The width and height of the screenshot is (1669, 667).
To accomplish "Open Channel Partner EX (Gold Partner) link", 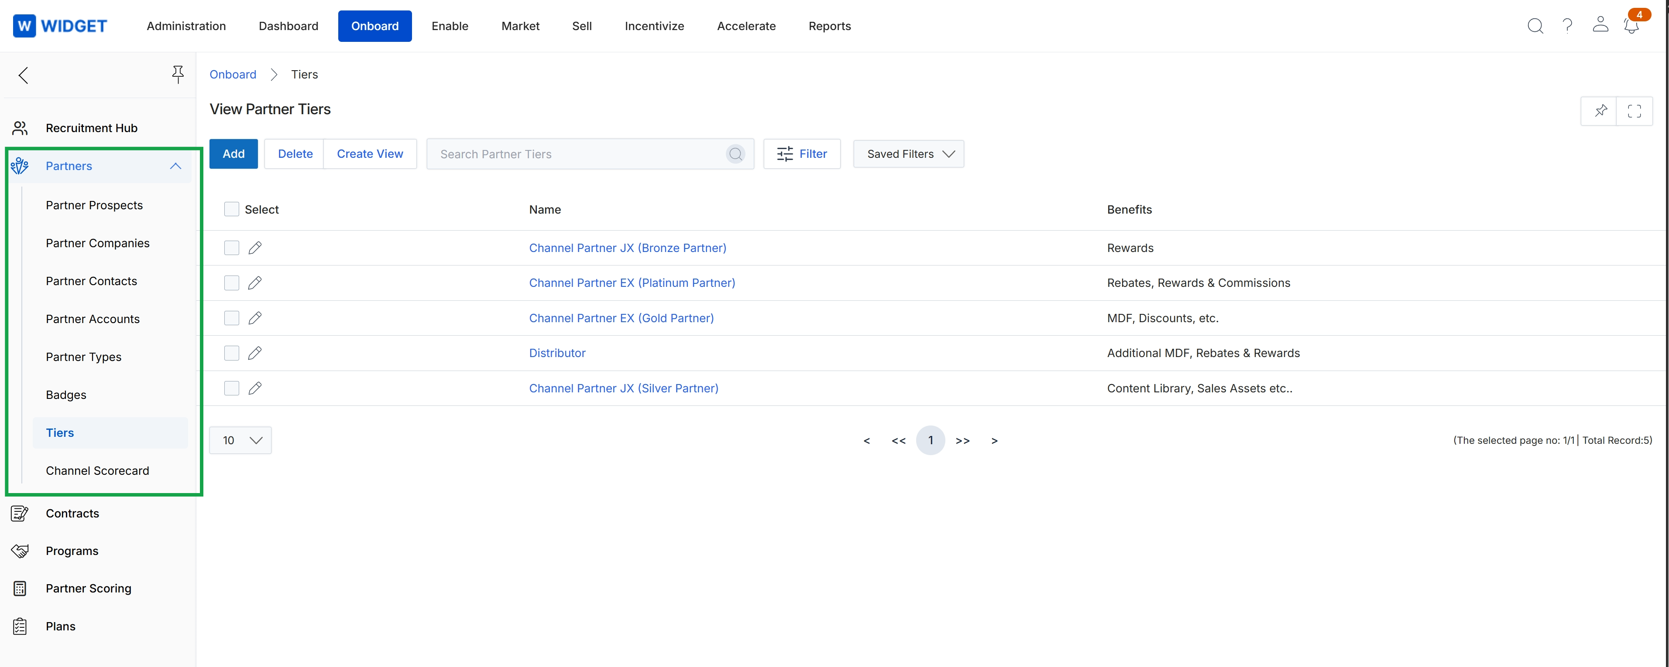I will click(622, 318).
